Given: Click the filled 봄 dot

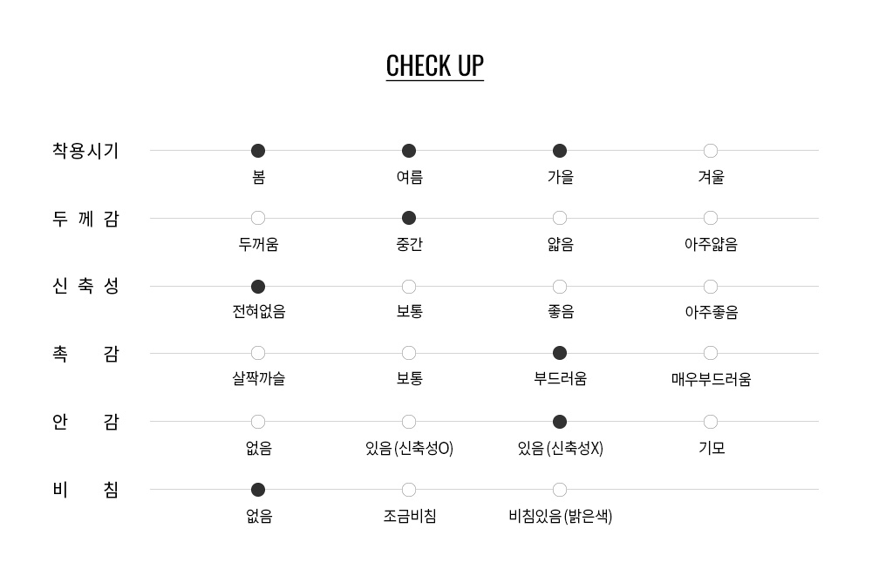Looking at the screenshot, I should tap(258, 151).
